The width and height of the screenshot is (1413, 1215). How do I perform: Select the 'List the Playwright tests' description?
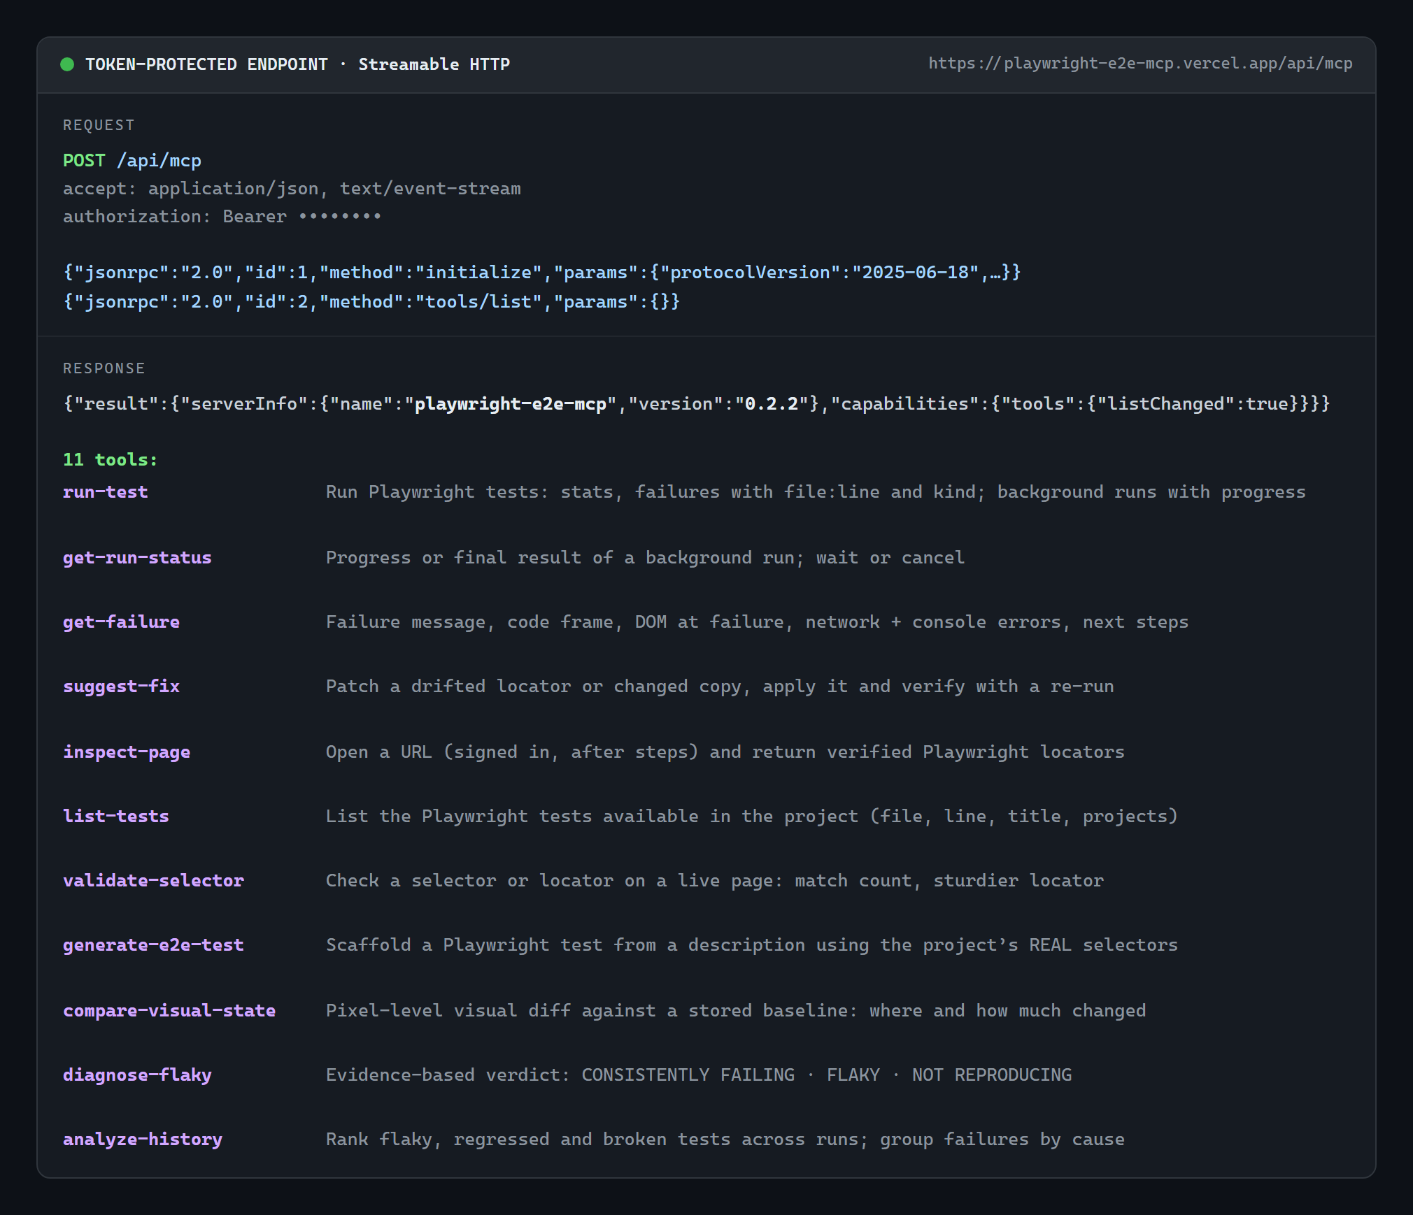click(752, 817)
